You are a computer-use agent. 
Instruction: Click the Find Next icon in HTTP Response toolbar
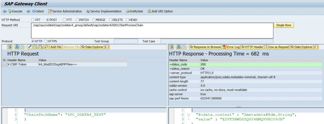(x=184, y=47)
